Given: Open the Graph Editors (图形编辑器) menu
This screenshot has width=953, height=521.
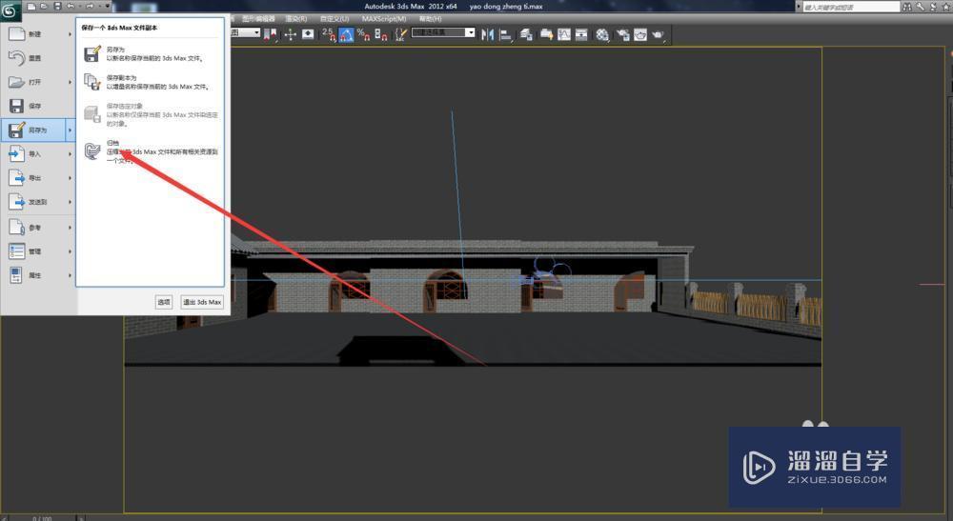Looking at the screenshot, I should [x=258, y=19].
